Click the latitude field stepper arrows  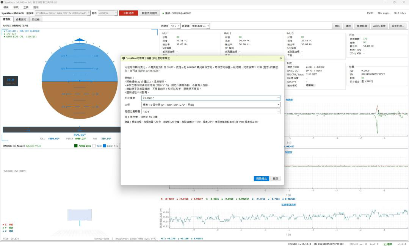279,98
